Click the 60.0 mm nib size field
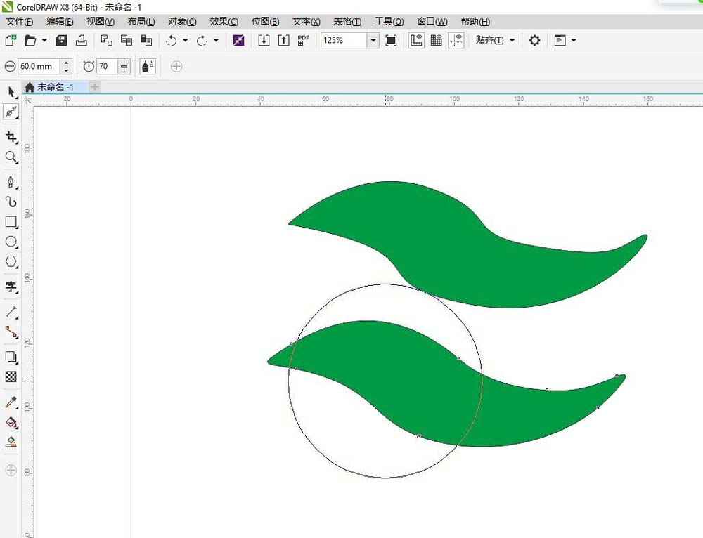Viewport: 703px width, 538px height. point(38,66)
